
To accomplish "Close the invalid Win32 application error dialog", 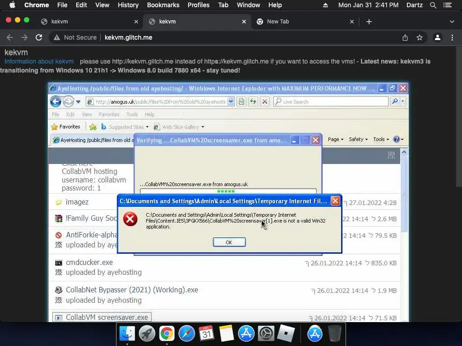I will 335,201.
